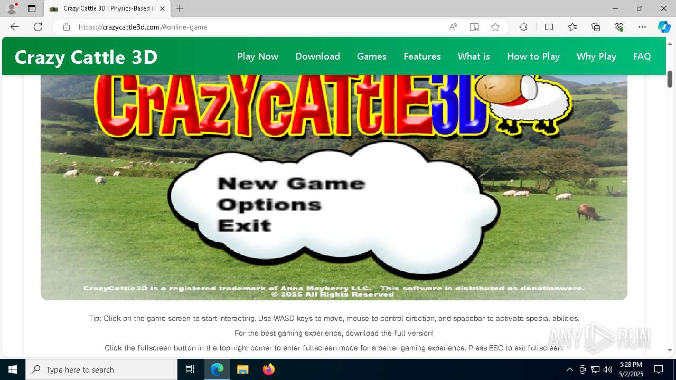Show hidden tray icons chevron
Viewport: 676px width, 380px height.
point(569,369)
